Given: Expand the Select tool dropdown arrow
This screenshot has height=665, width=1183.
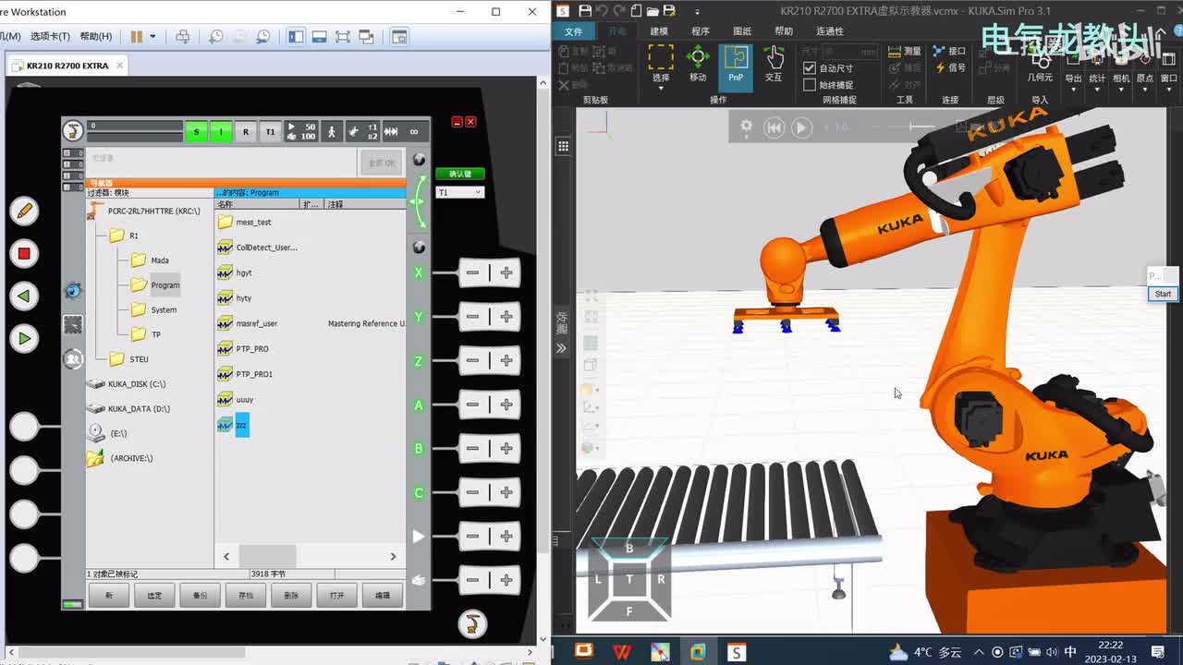Looking at the screenshot, I should [x=661, y=88].
